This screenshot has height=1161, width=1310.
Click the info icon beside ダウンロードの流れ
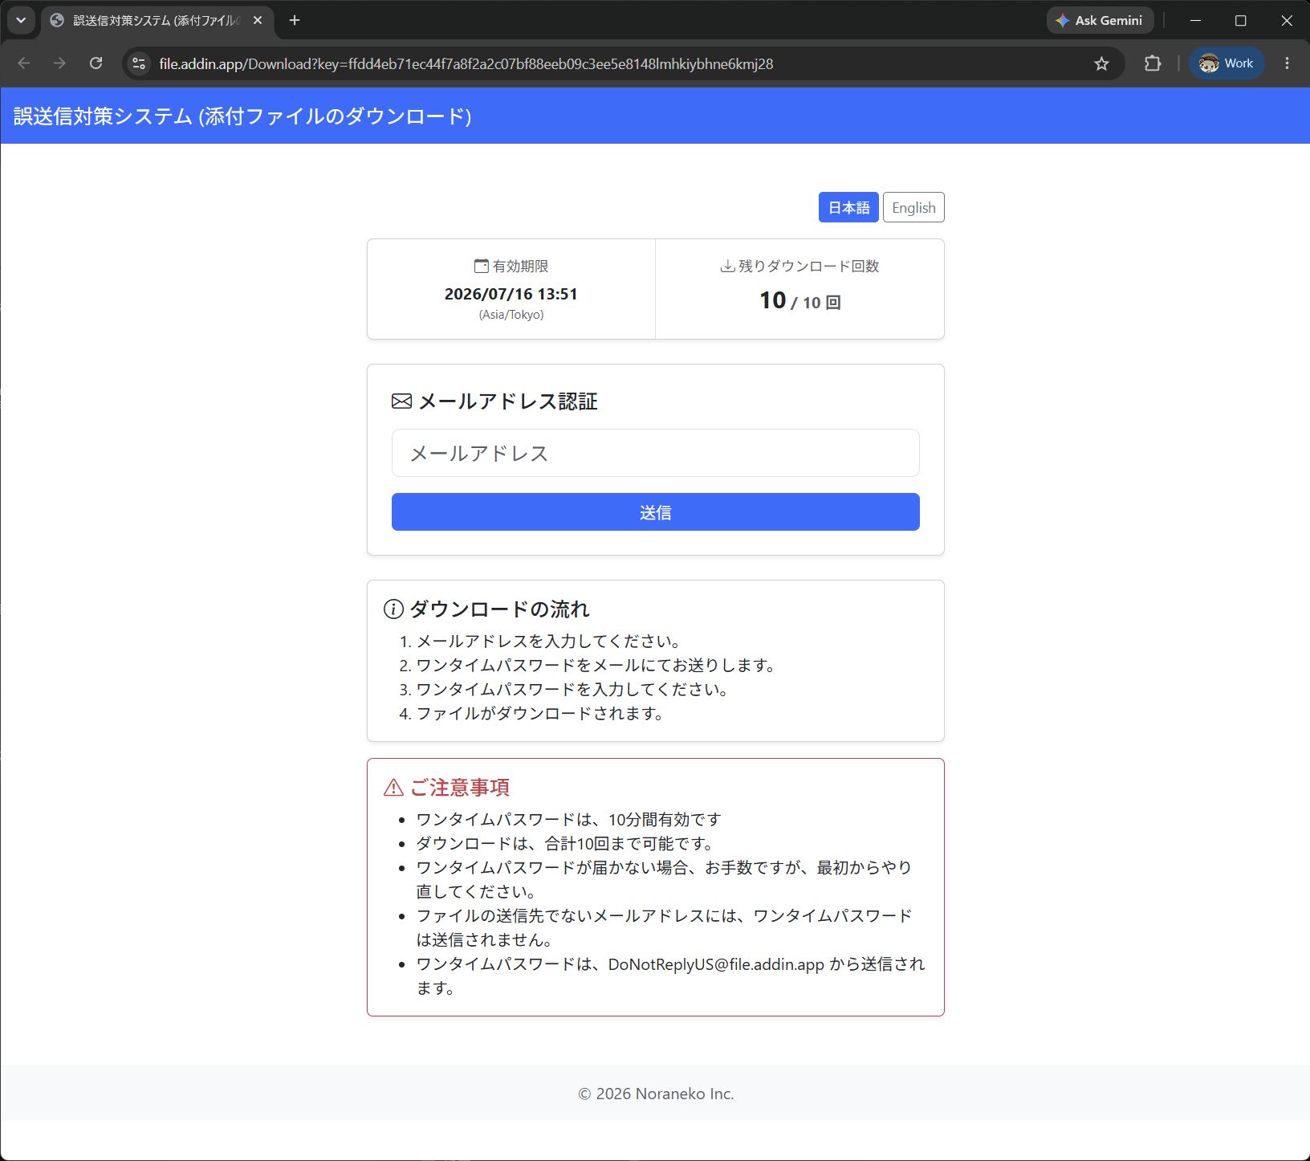point(393,609)
